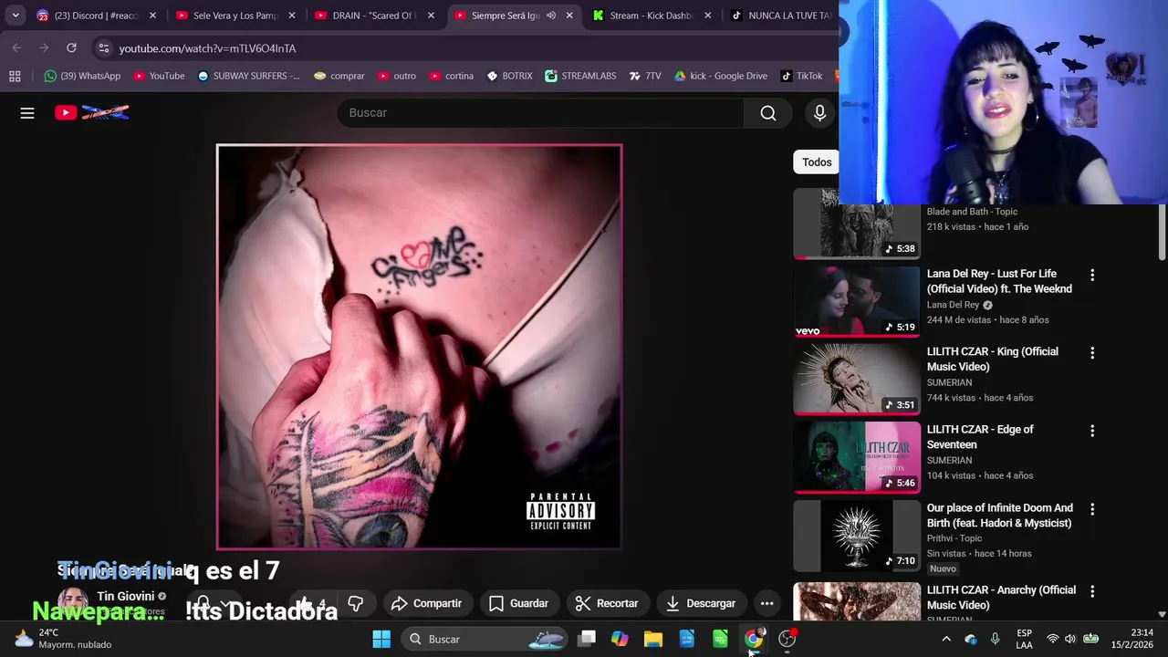
Task: Open options for Edge of Seventeen video
Action: click(1091, 431)
